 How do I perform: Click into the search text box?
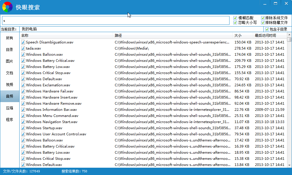116,20
